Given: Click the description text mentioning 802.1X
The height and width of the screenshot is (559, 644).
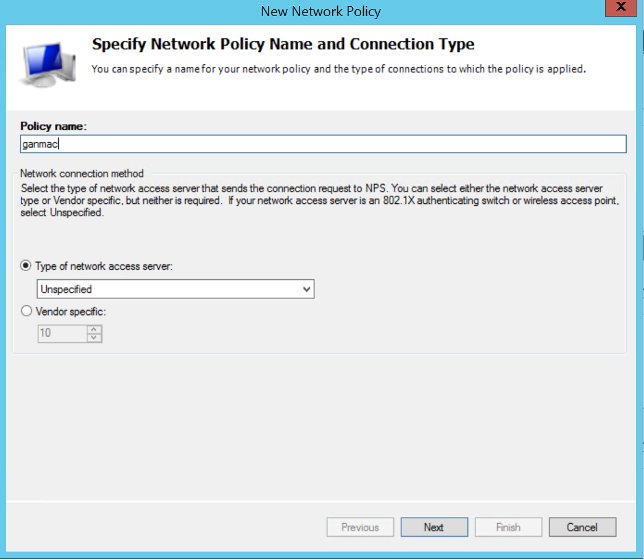Looking at the screenshot, I should tap(320, 200).
